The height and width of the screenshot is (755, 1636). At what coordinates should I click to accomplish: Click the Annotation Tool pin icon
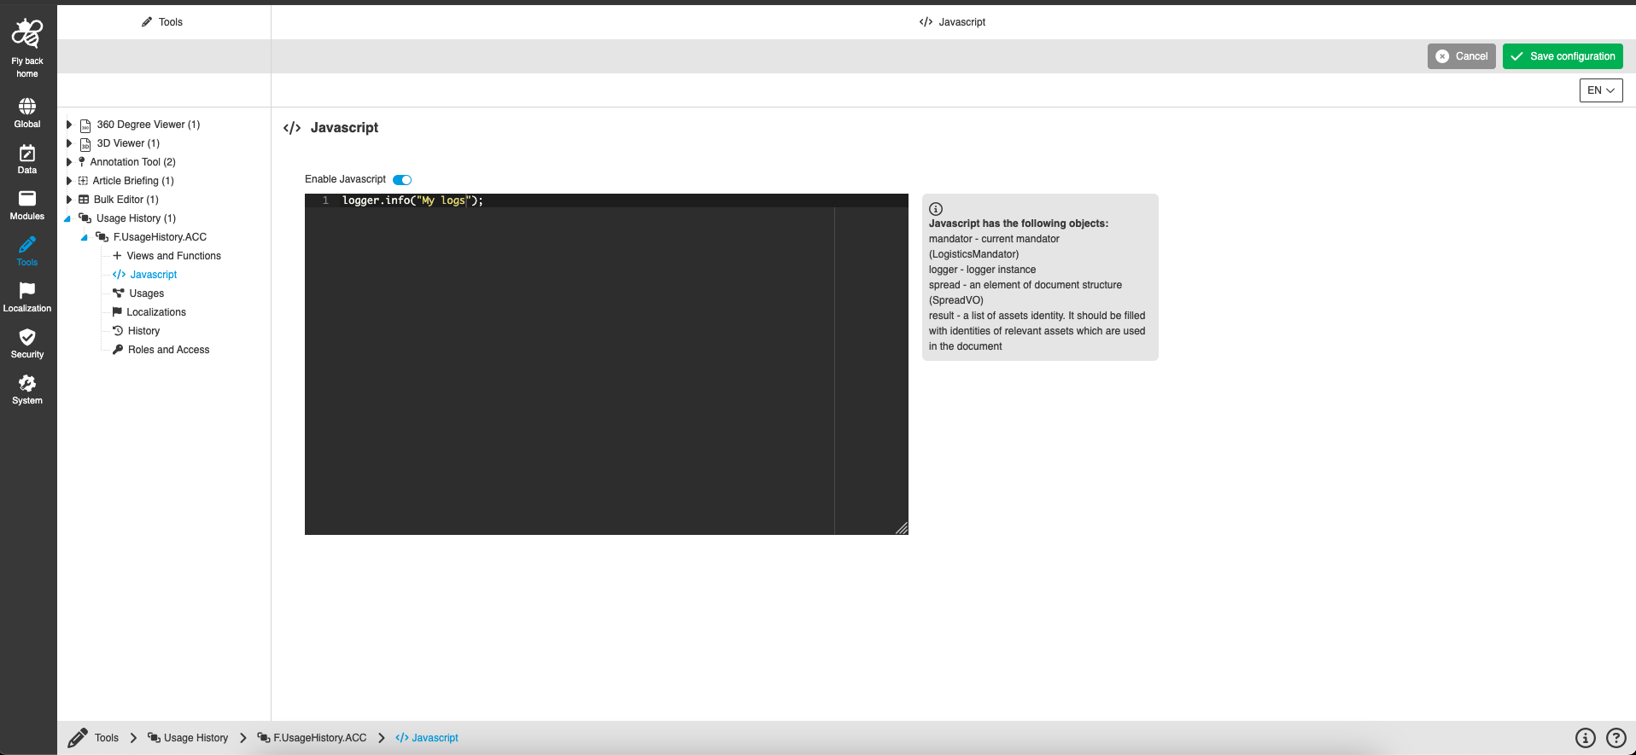82,162
